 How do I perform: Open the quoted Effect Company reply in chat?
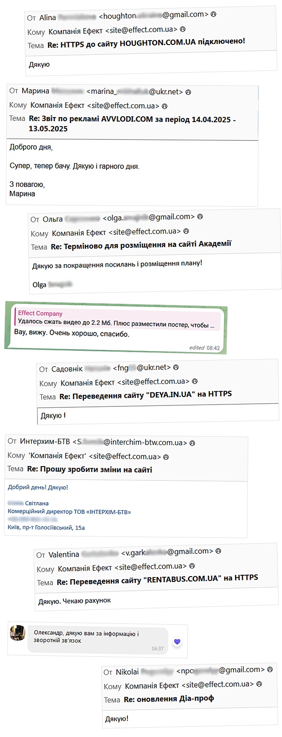[x=117, y=319]
